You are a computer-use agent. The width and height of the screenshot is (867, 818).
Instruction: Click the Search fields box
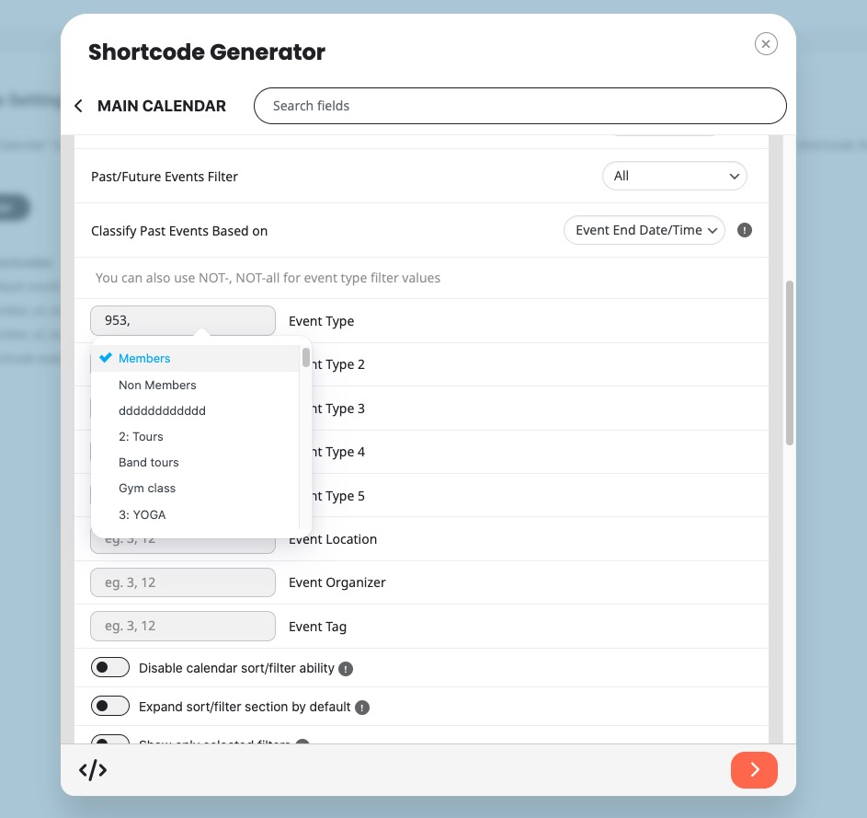519,106
